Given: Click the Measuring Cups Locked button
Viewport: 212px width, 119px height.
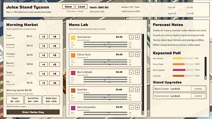Looking at the screenshot, I should [198, 96].
